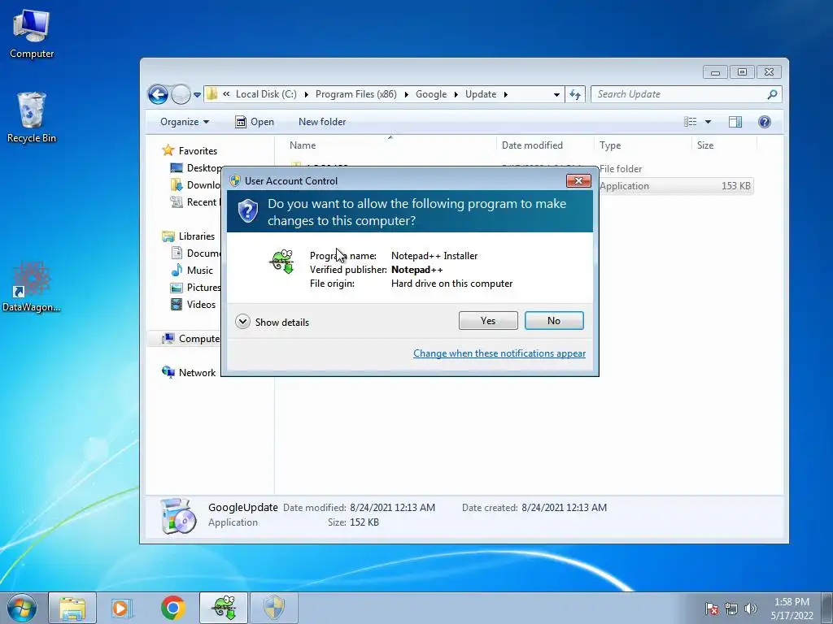The image size is (833, 624).
Task: Click the network icon in system tray
Action: [731, 609]
